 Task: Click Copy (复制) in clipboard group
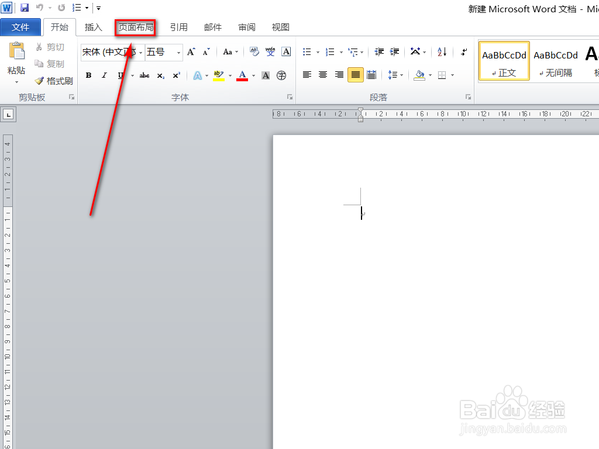50,64
